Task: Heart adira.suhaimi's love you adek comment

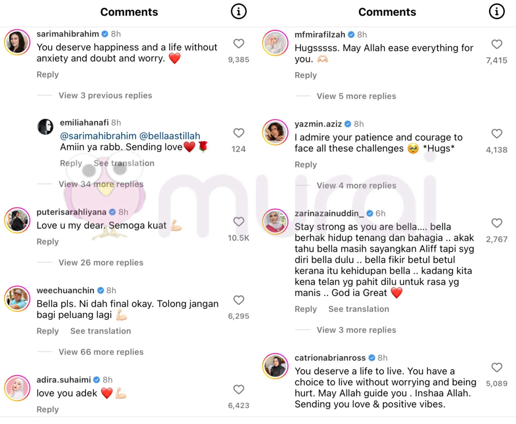Action: pyautogui.click(x=238, y=389)
